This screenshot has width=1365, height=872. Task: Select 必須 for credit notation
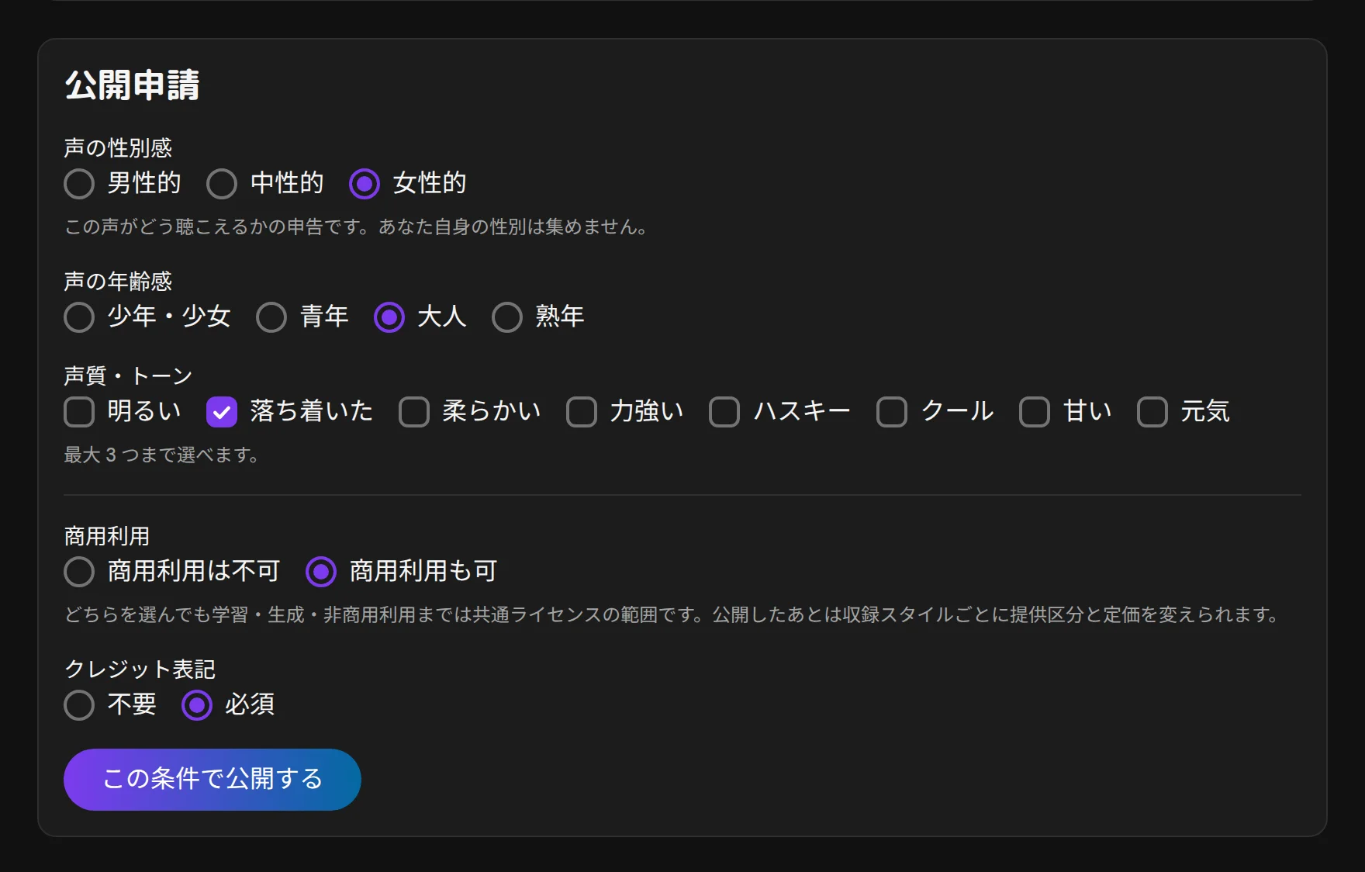pos(197,705)
